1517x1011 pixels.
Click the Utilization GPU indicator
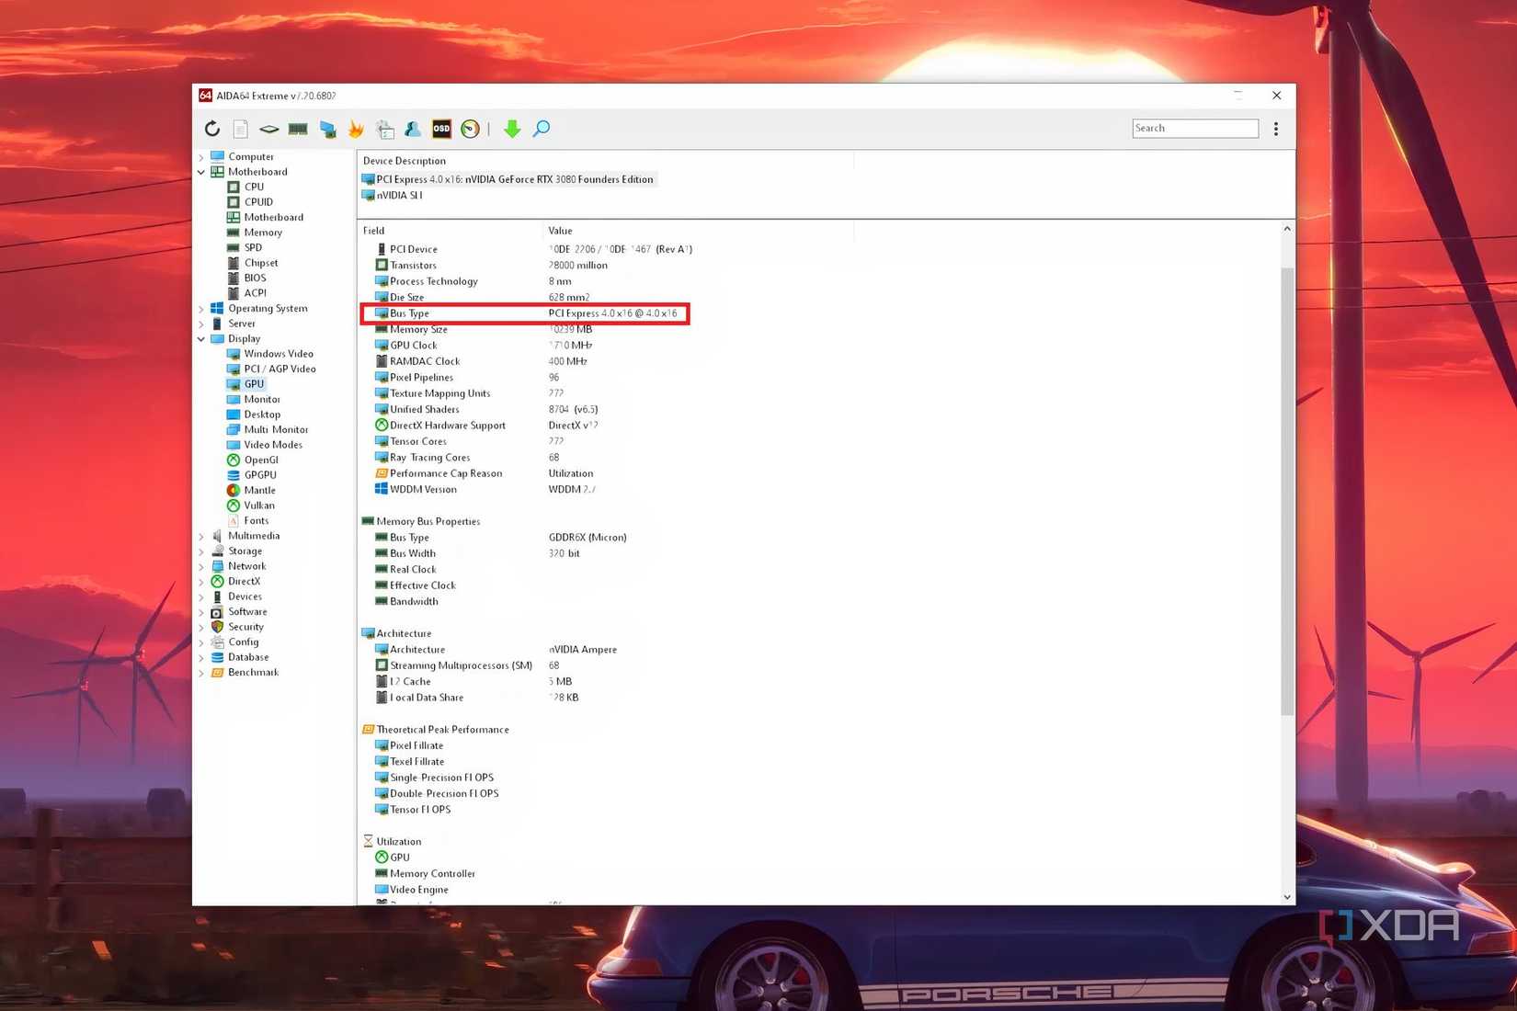399,857
